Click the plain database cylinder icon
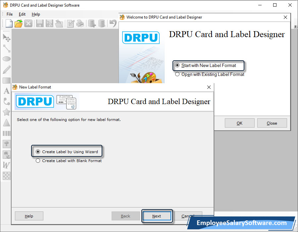The image size is (298, 232). (x=102, y=24)
